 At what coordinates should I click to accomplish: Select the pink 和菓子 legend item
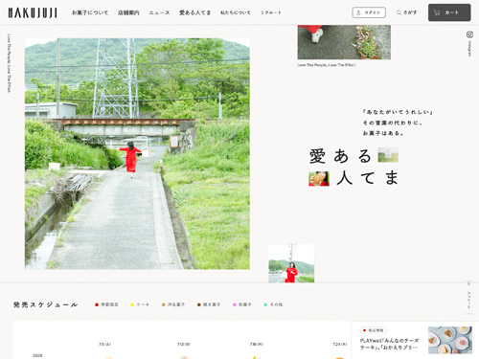point(242,304)
